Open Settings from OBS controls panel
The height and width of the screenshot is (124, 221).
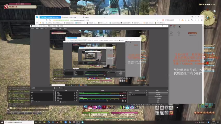[x=158, y=100]
